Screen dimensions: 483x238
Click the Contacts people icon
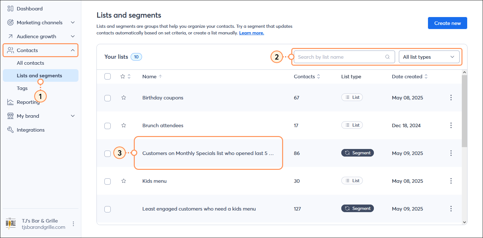click(x=10, y=50)
